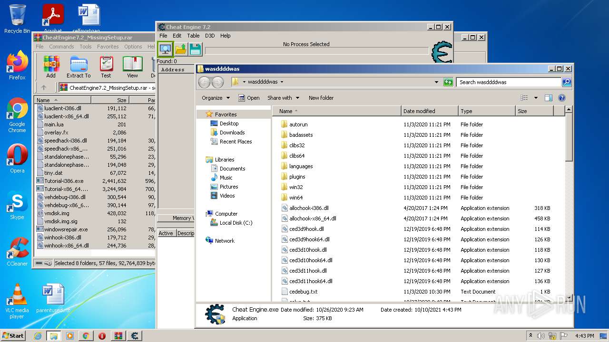Open Cheat Engine Edit menu

(x=177, y=36)
